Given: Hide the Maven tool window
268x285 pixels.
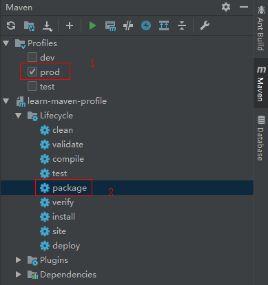Looking at the screenshot, I should pos(244,7).
